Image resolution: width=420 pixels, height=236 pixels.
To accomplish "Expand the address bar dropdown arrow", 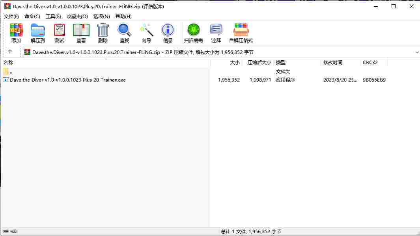I will point(417,52).
